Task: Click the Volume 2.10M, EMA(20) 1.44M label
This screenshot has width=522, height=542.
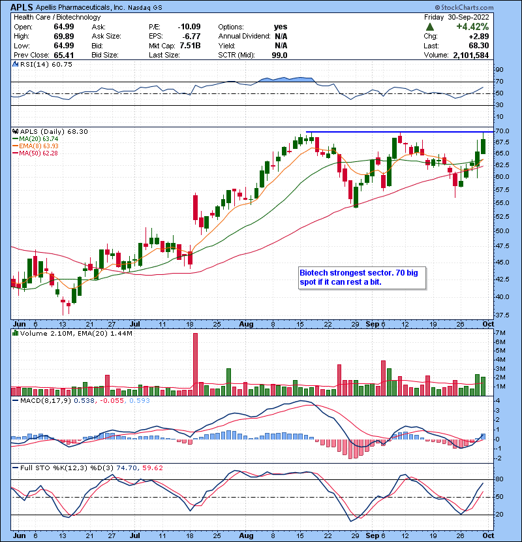Action: [x=76, y=333]
